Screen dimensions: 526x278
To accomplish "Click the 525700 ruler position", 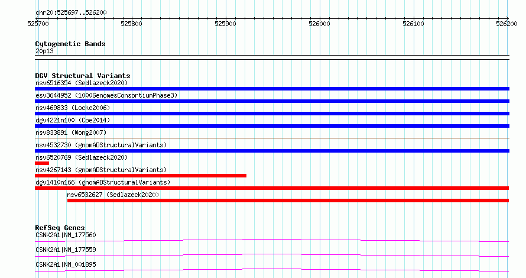I will click(x=38, y=24).
